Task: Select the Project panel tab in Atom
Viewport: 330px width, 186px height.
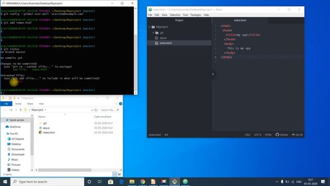Action: pyautogui.click(x=179, y=20)
